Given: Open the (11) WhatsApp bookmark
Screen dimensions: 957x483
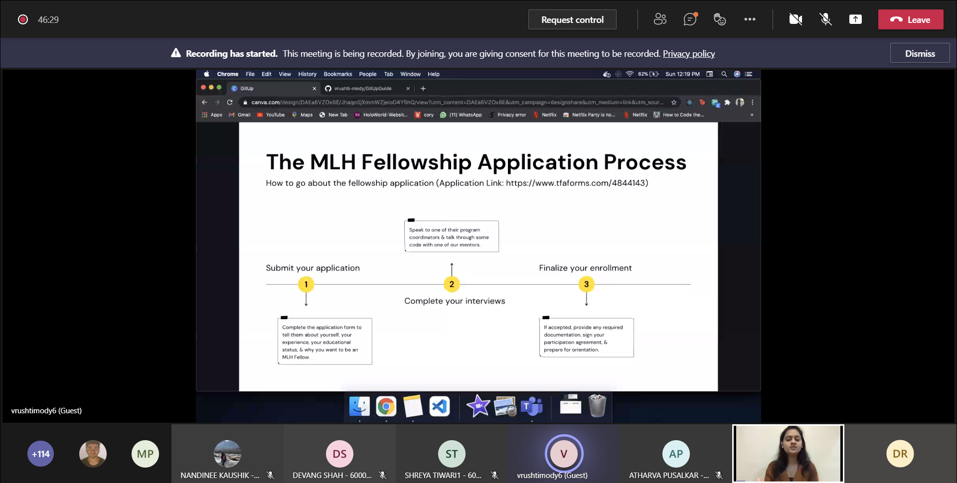Looking at the screenshot, I should (x=461, y=115).
